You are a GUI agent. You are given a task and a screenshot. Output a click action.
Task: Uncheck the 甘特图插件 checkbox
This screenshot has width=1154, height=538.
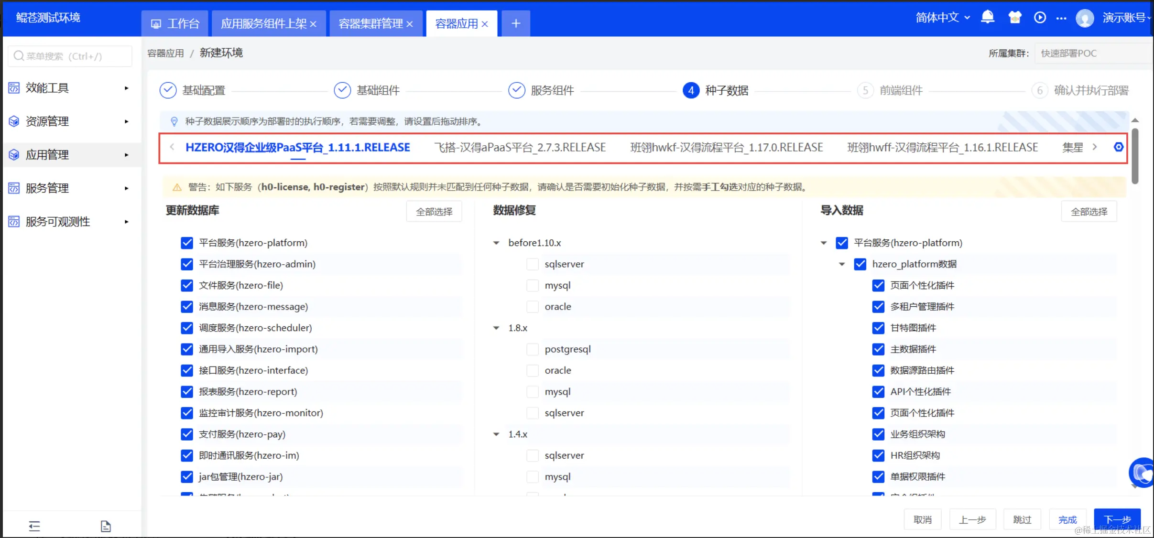point(878,328)
